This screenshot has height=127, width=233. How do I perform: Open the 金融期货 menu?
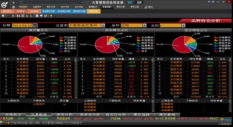(37, 7)
